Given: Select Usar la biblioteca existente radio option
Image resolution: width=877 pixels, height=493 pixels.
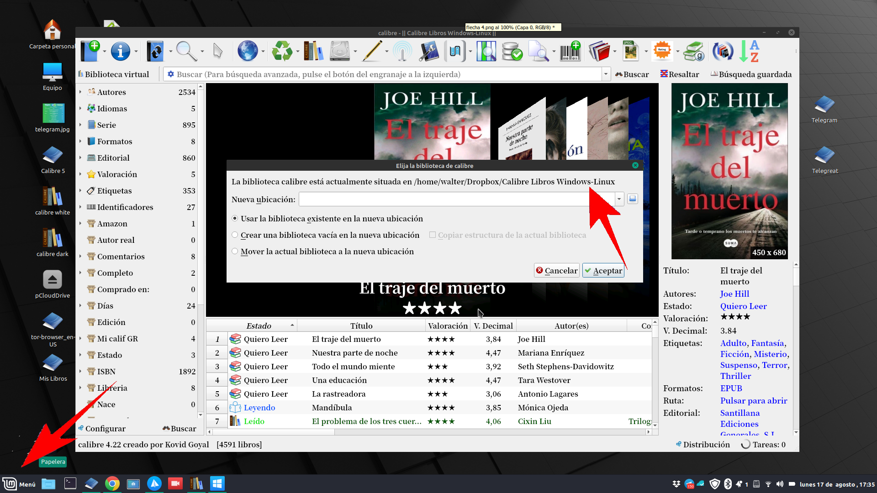Looking at the screenshot, I should pos(235,219).
